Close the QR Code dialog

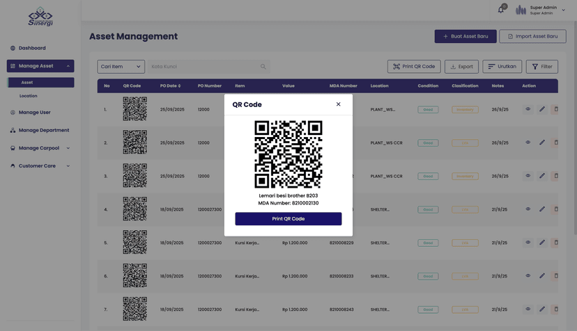point(339,104)
